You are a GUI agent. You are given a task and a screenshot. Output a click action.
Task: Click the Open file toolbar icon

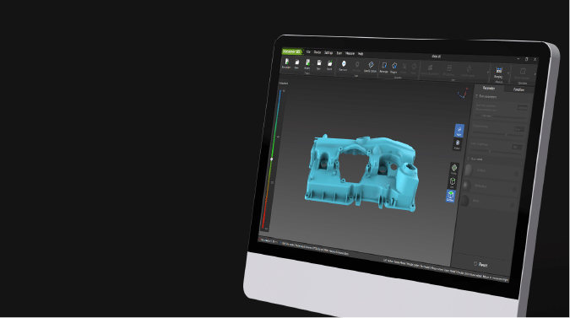click(x=296, y=64)
